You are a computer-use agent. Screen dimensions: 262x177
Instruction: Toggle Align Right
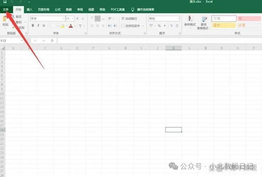[x=103, y=26]
